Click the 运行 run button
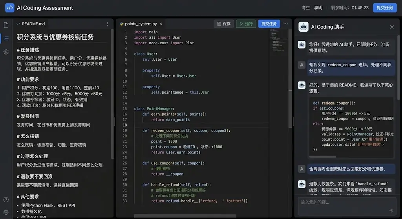This screenshot has height=219, width=402. click(x=246, y=24)
